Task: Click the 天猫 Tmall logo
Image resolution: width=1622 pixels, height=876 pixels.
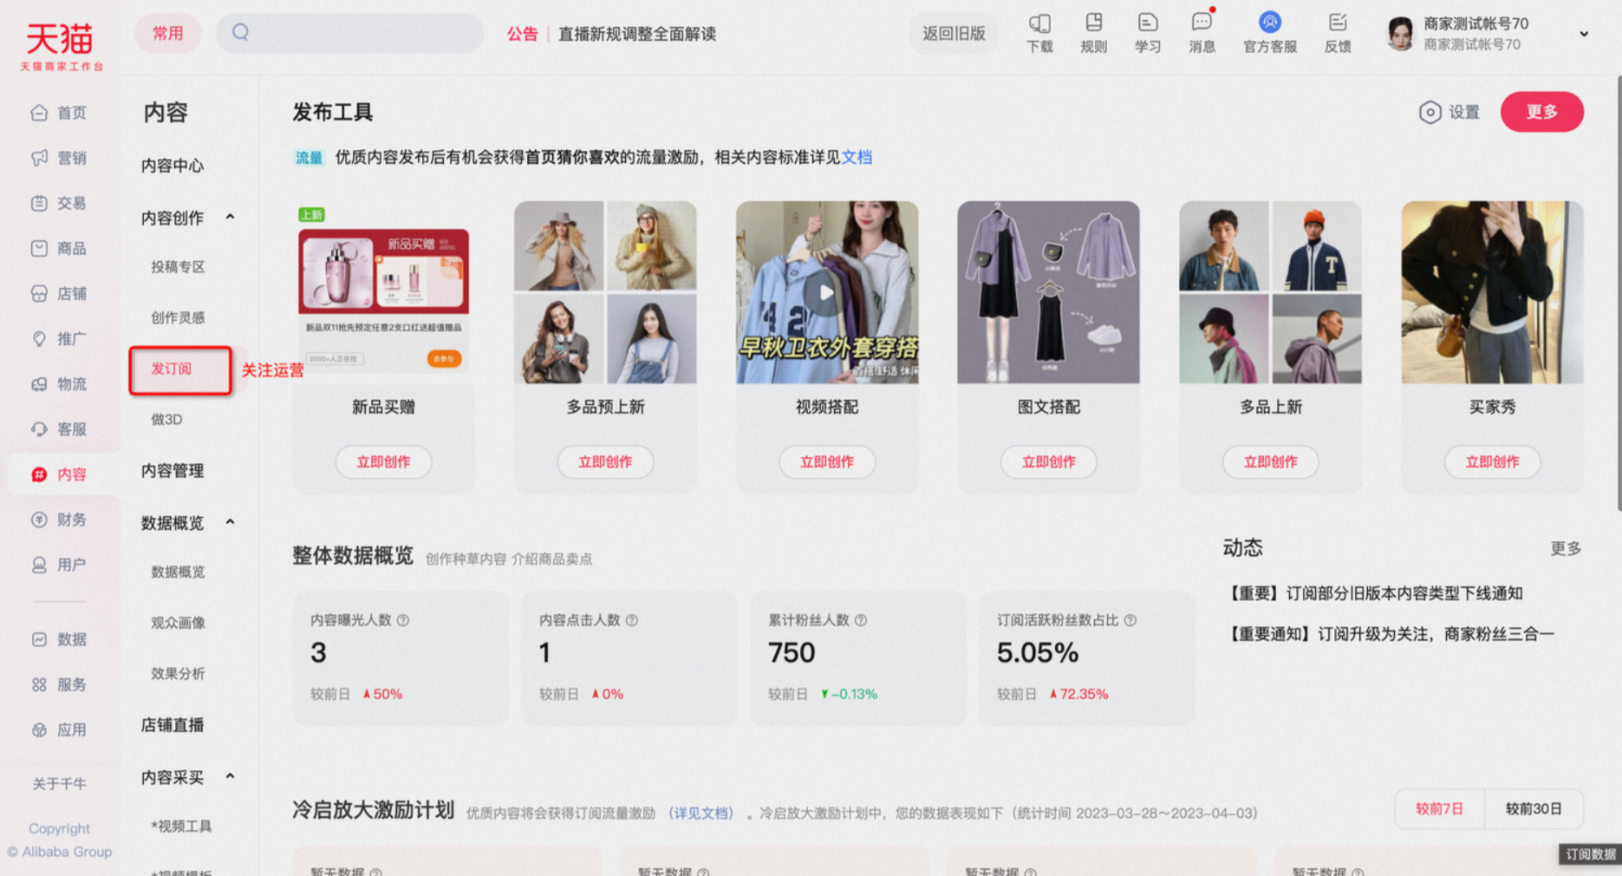Action: coord(61,45)
